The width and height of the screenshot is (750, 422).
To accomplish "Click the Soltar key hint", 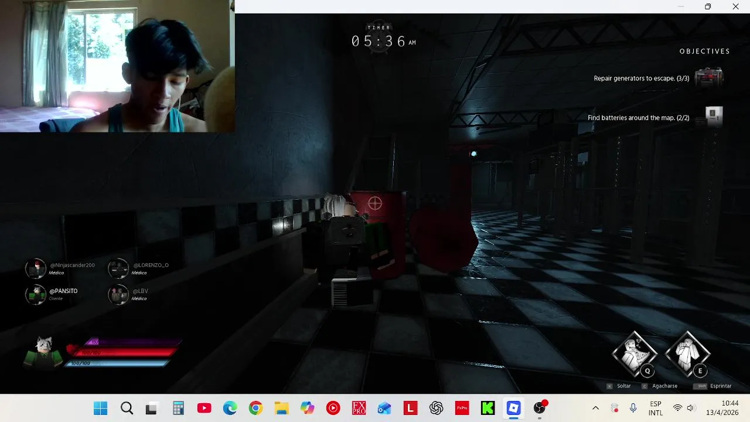I will (619, 386).
